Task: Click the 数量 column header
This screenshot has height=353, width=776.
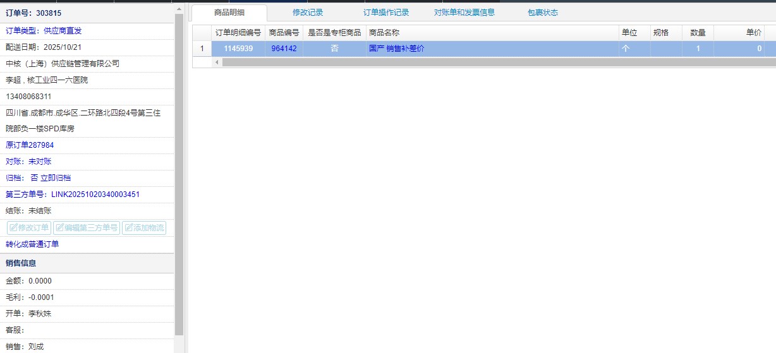Action: pyautogui.click(x=698, y=33)
